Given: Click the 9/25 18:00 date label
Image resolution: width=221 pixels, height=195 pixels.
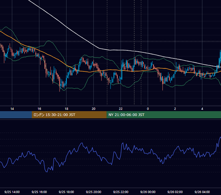Looking at the screenshot, I should tap(66, 192).
